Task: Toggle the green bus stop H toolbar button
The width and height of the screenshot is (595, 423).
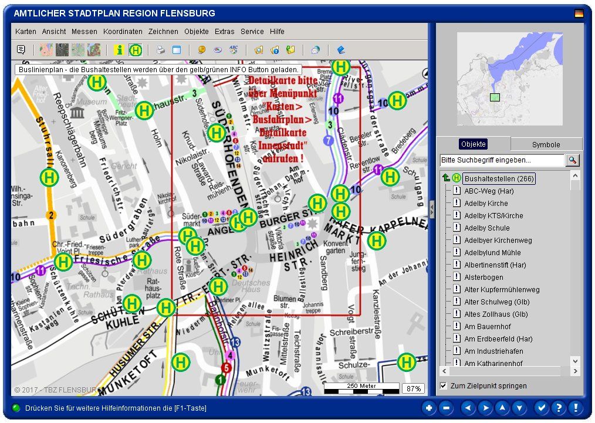Action: (x=135, y=50)
